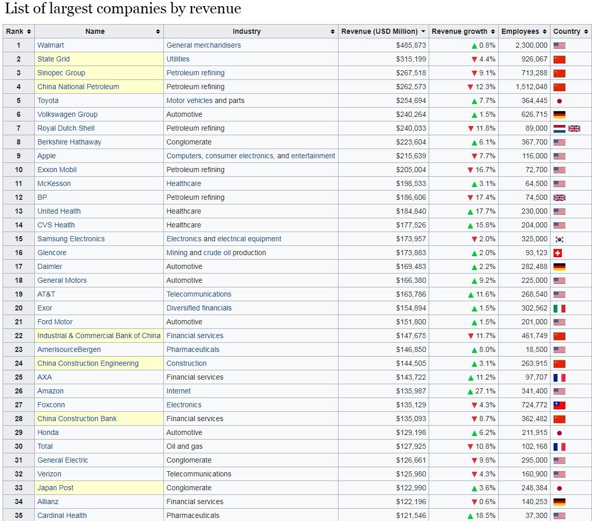Open the Amazon link
This screenshot has width=592, height=521.
pyautogui.click(x=50, y=391)
